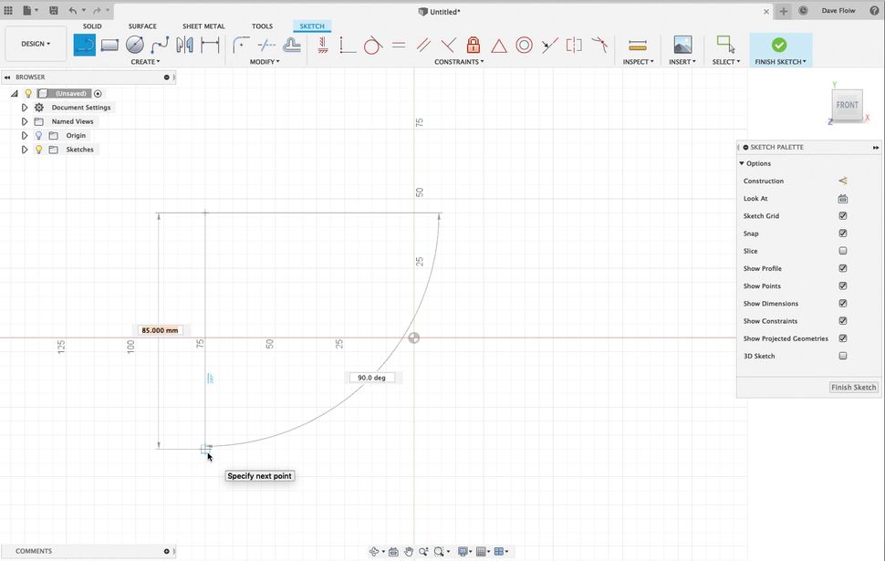This screenshot has width=885, height=561.
Task: Click the Finish Sketch button in Sketch Palette
Action: [x=852, y=387]
